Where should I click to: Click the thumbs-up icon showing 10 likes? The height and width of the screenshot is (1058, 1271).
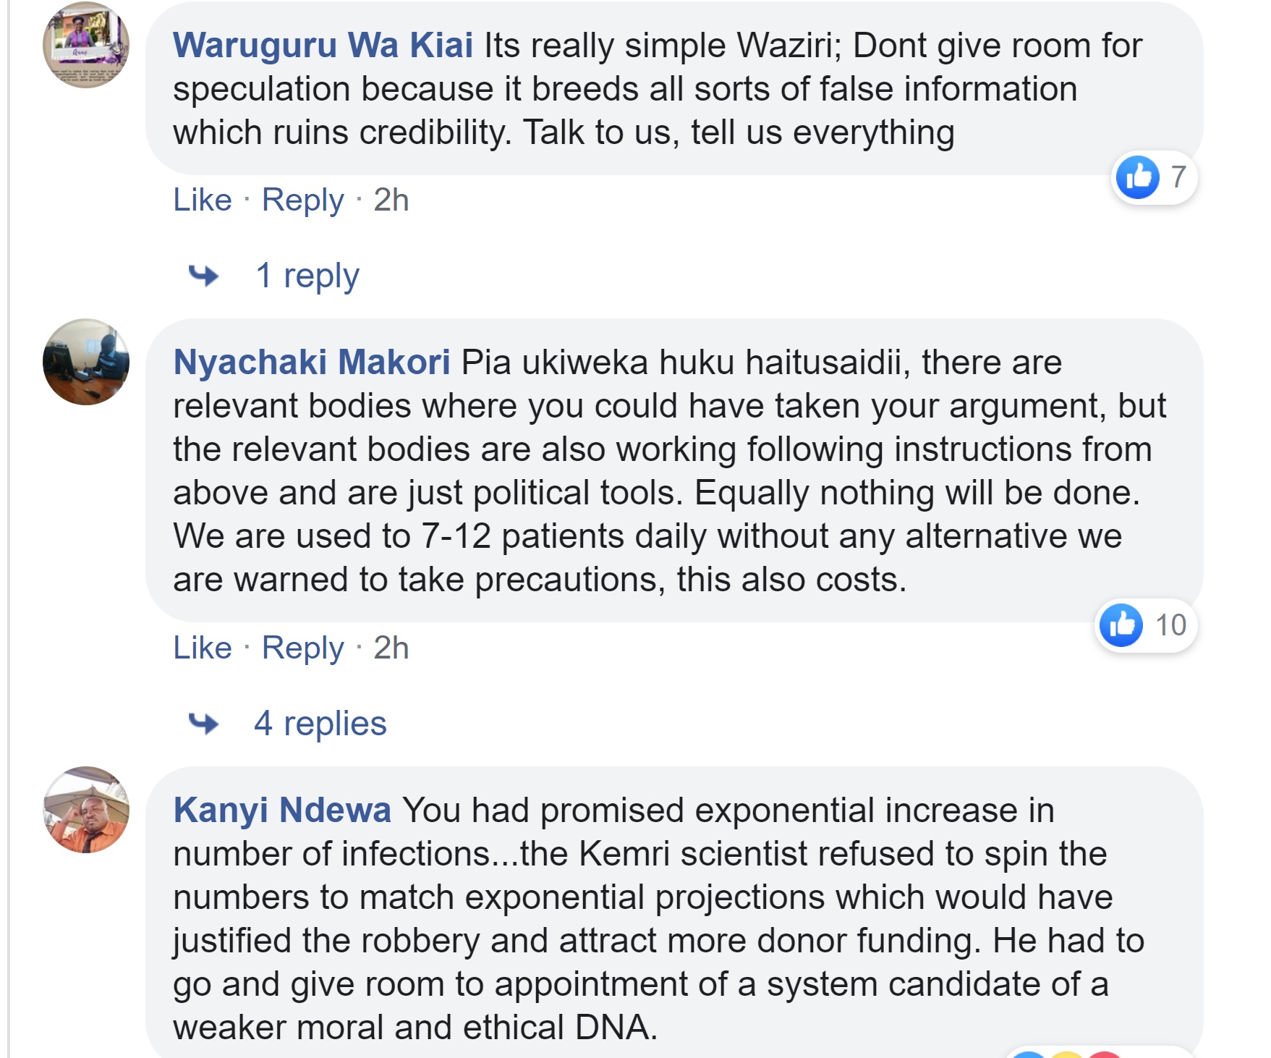tap(1121, 625)
